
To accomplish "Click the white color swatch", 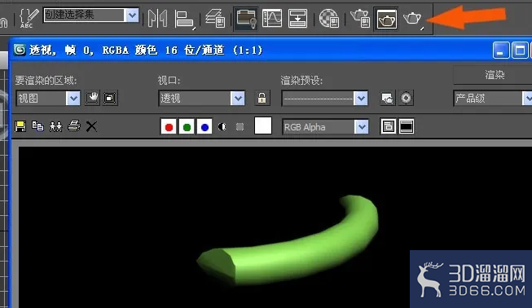I will click(x=263, y=125).
